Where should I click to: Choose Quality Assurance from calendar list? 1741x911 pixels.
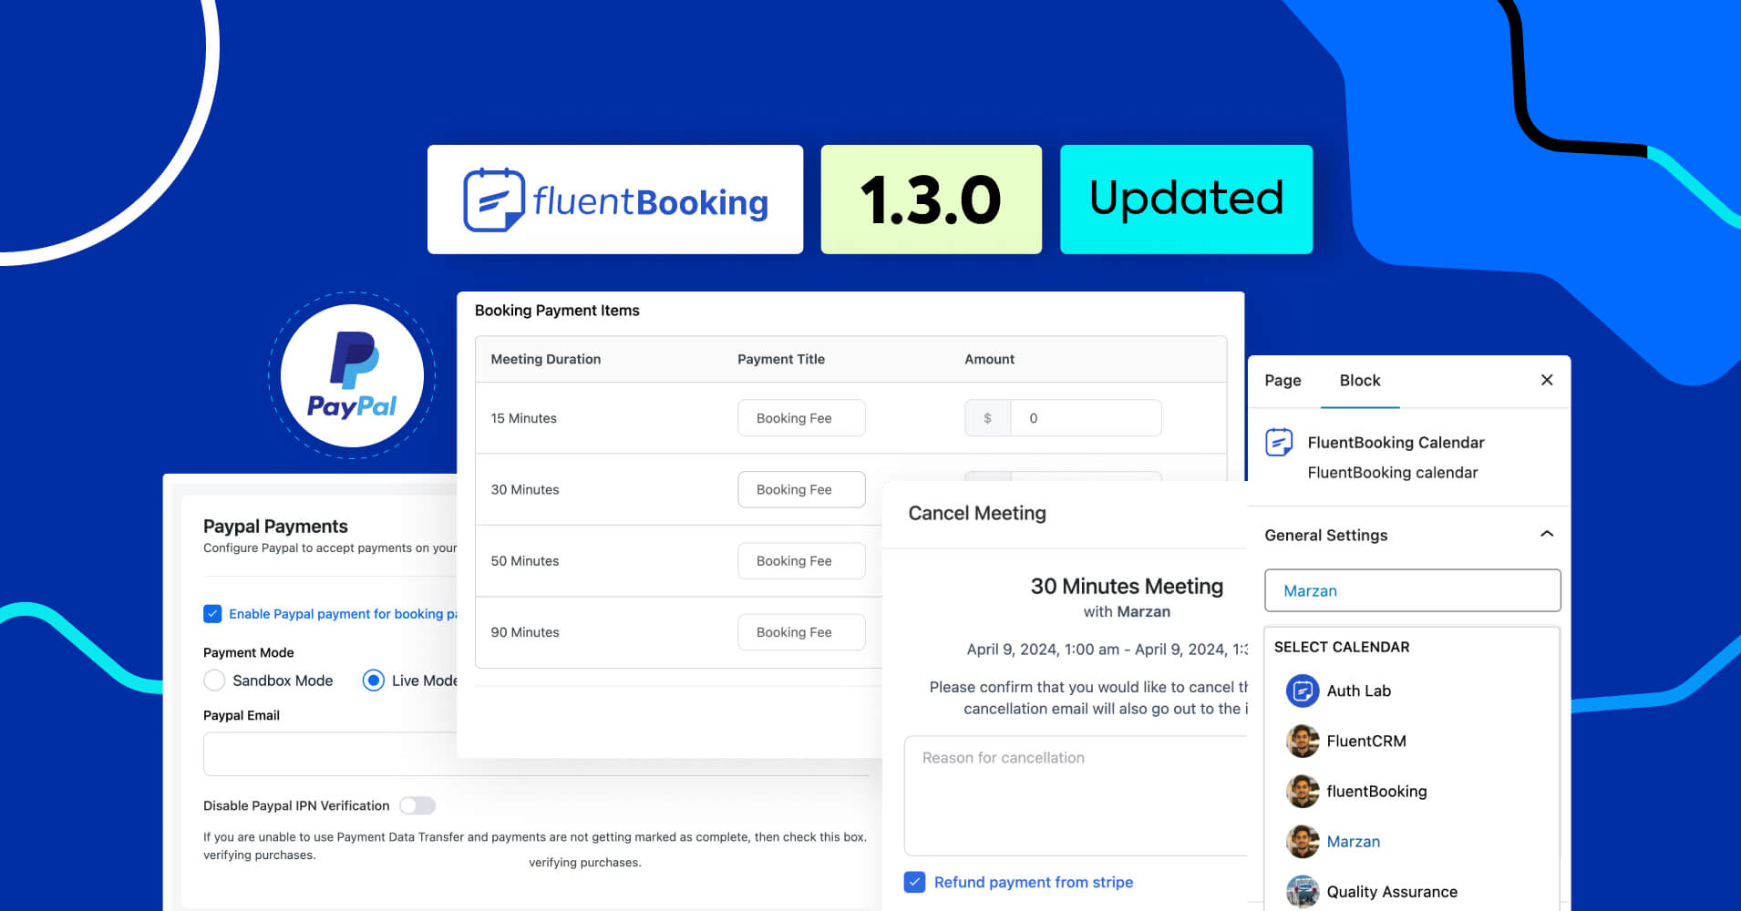pyautogui.click(x=1391, y=891)
